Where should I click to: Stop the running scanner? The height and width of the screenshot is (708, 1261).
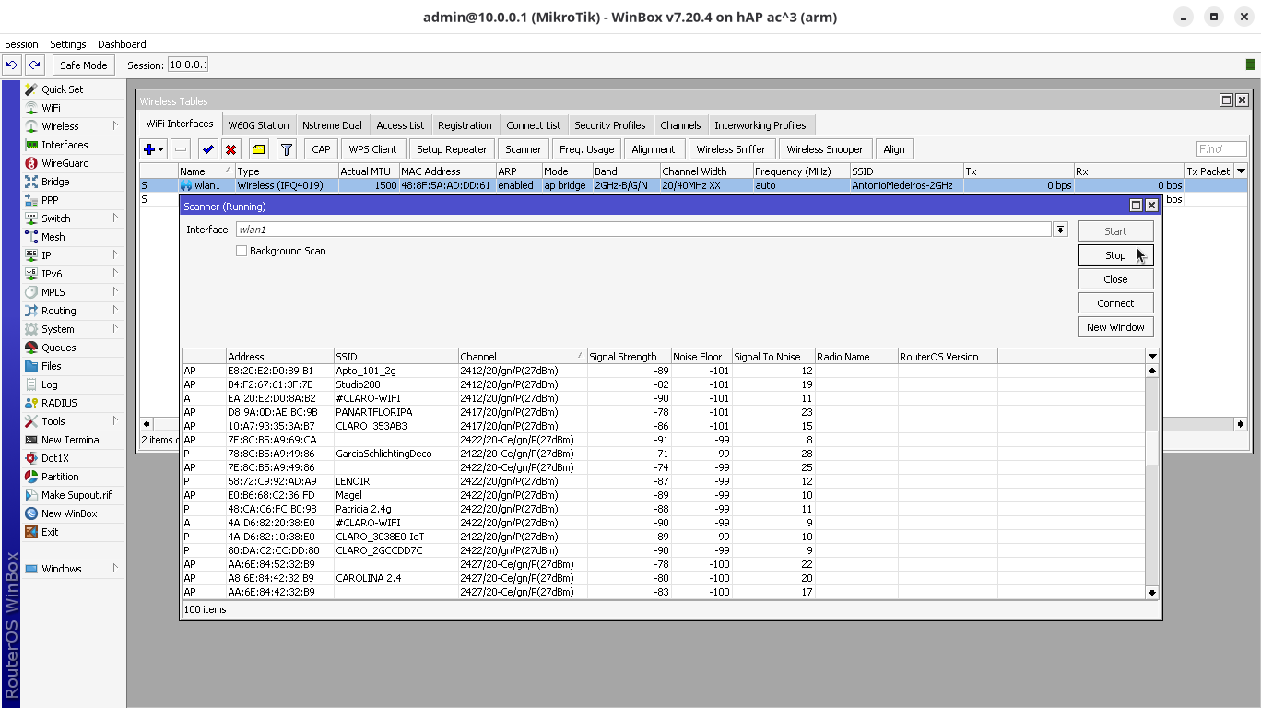tap(1115, 255)
